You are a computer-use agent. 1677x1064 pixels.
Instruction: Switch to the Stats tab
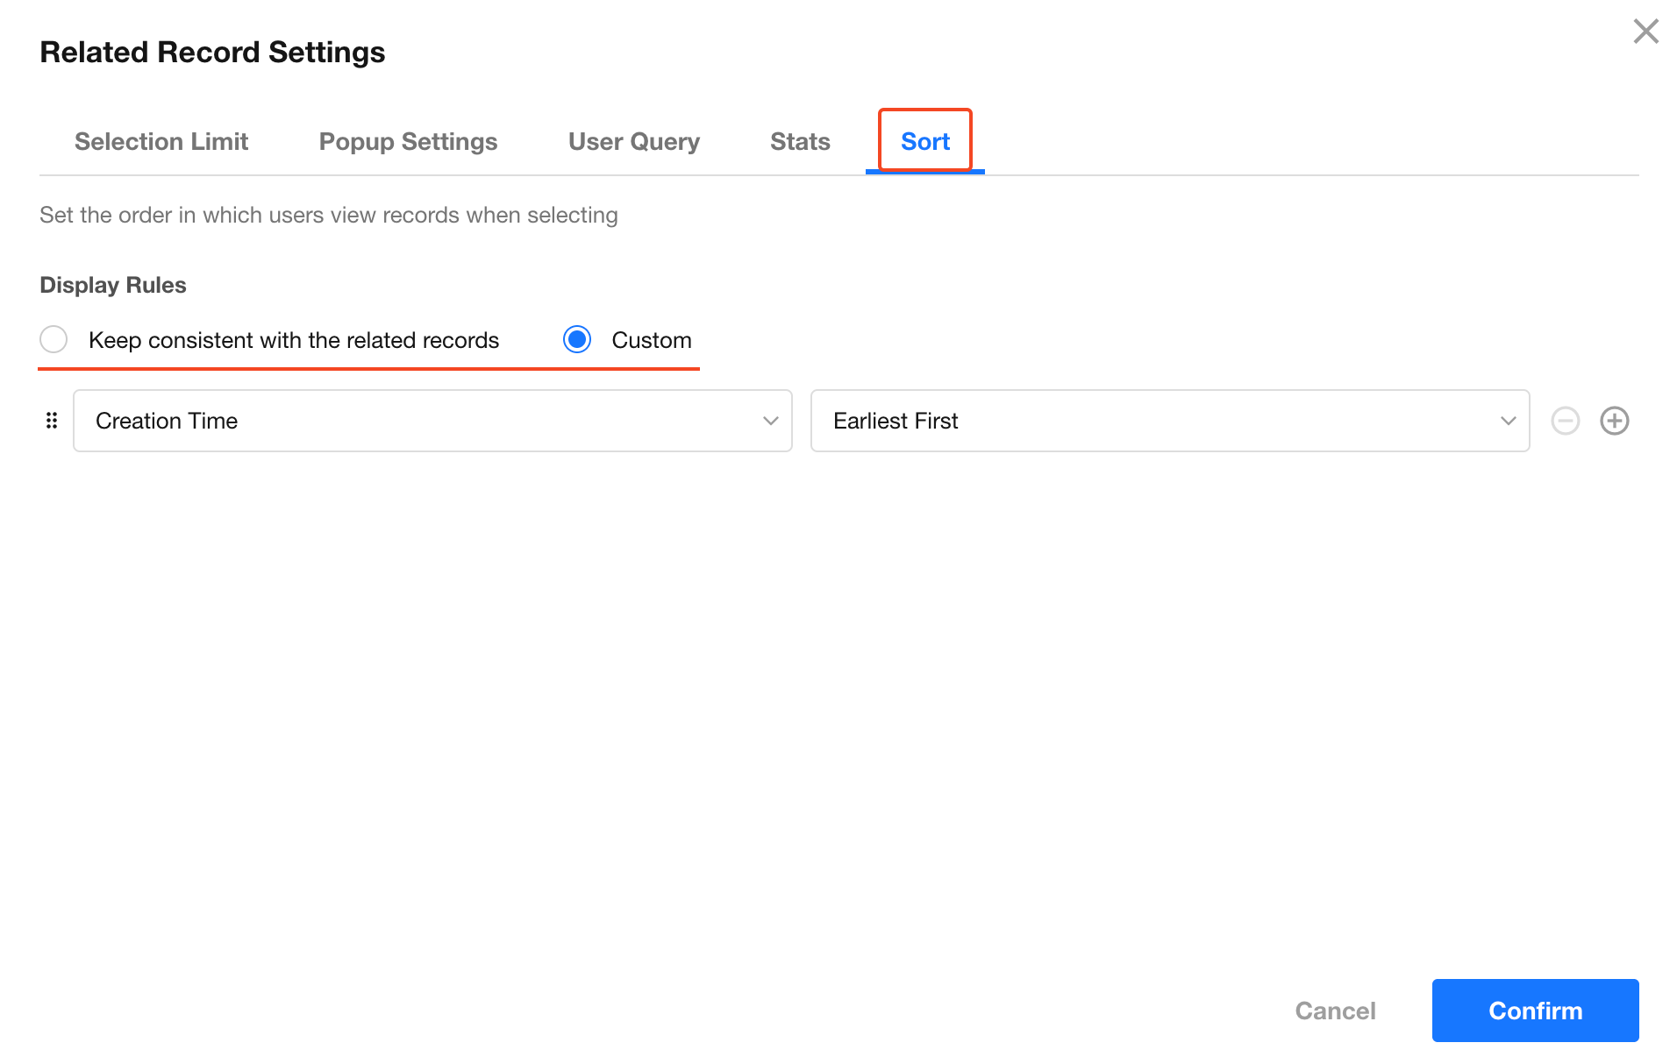click(x=799, y=141)
